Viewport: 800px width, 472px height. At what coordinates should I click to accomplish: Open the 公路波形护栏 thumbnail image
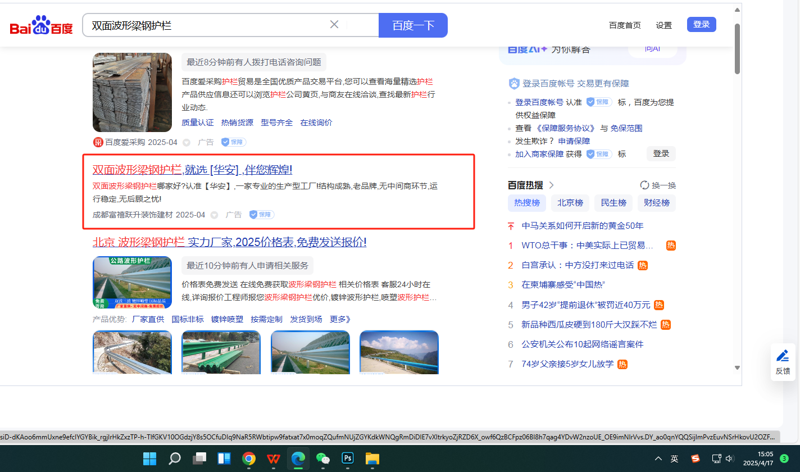[x=132, y=282]
